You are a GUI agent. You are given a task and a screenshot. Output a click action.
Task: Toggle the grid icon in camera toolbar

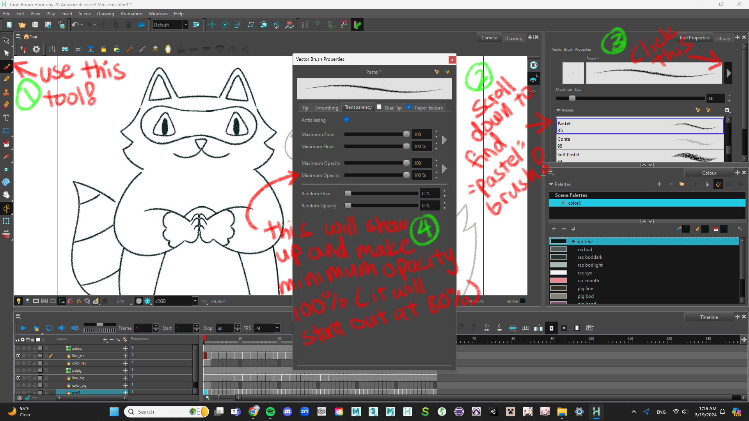[52, 49]
